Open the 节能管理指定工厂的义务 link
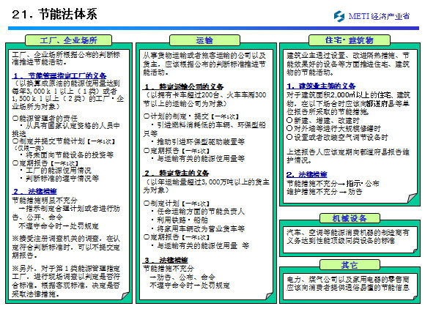Viewport: 425px width, 317px height. (59, 75)
